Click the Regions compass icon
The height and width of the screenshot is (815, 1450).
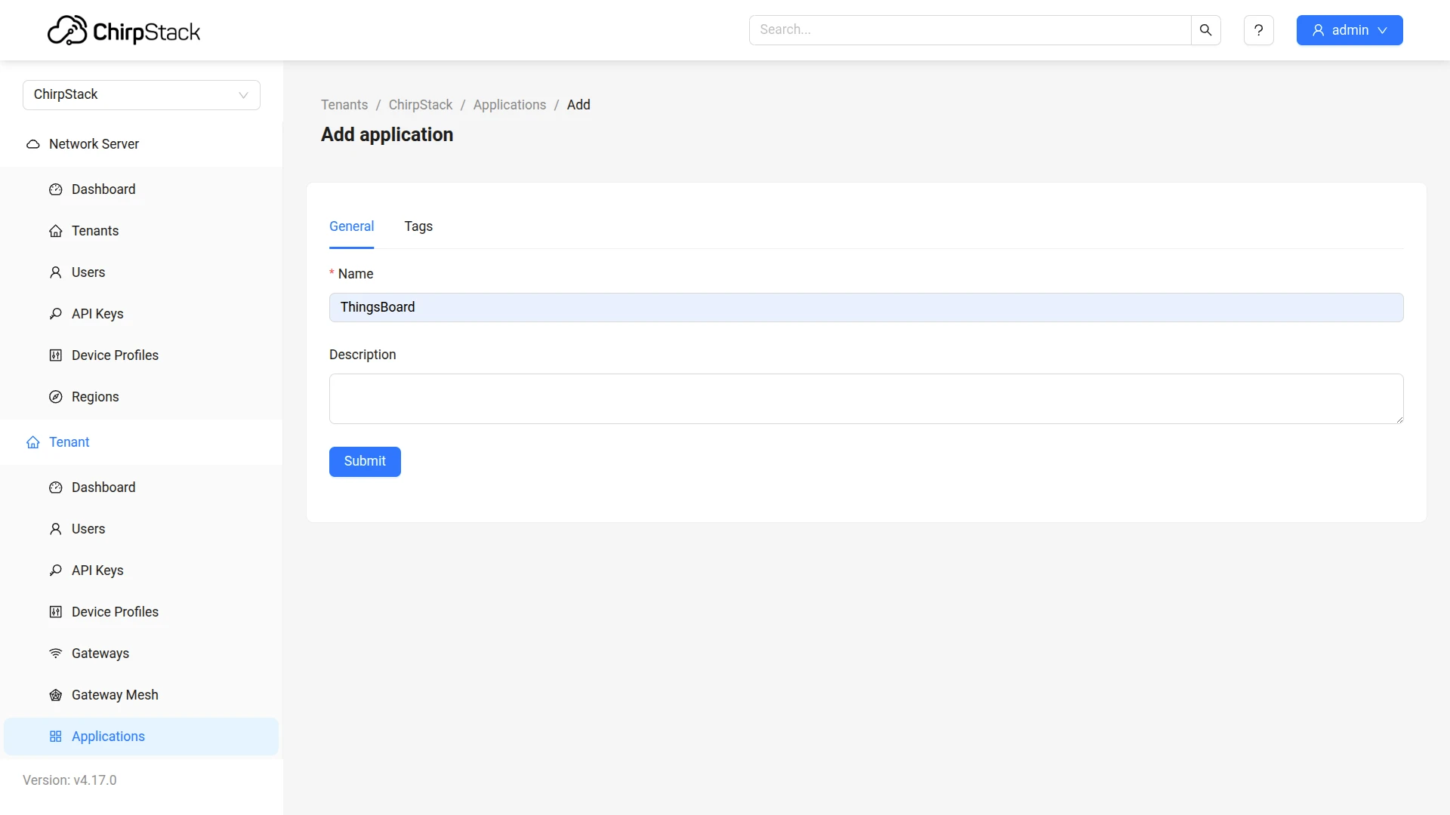(56, 397)
